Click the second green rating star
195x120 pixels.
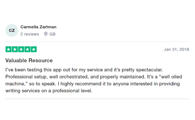tap(15, 49)
